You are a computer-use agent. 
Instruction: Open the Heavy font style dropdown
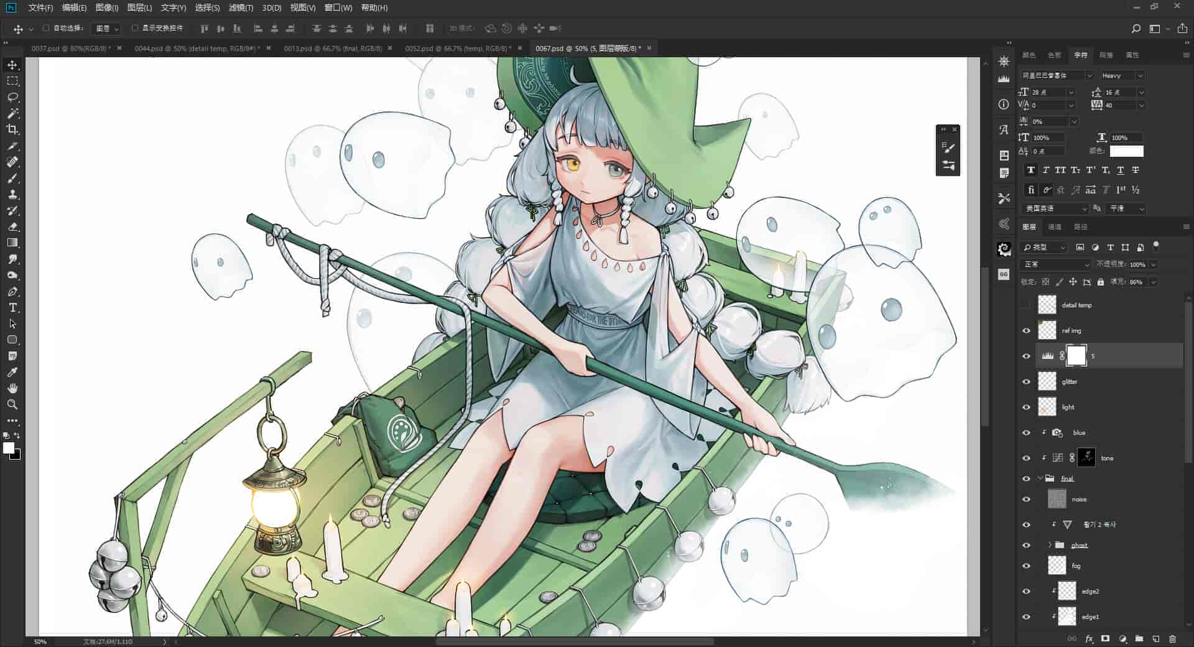[x=1121, y=75]
